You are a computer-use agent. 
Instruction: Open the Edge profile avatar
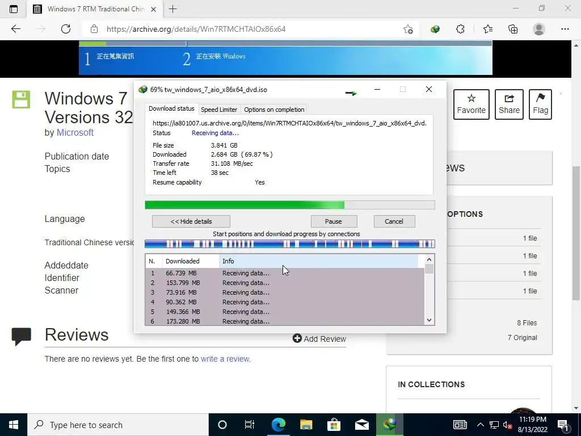[x=539, y=29]
